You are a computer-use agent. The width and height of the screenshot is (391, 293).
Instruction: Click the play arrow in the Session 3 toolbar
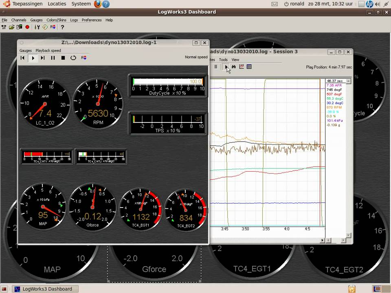click(226, 67)
